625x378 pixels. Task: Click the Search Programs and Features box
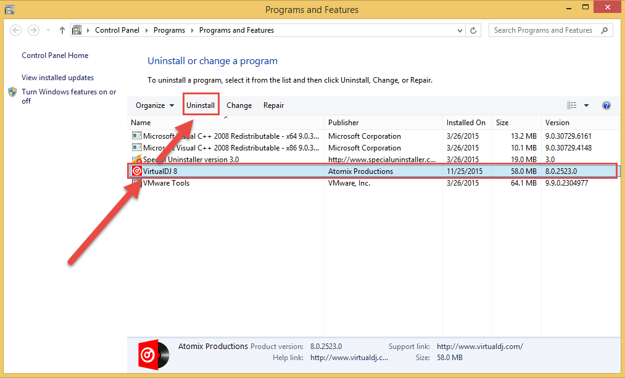click(551, 30)
